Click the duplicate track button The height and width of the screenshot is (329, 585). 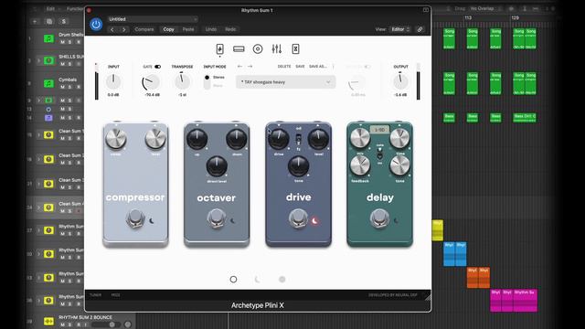point(49,22)
